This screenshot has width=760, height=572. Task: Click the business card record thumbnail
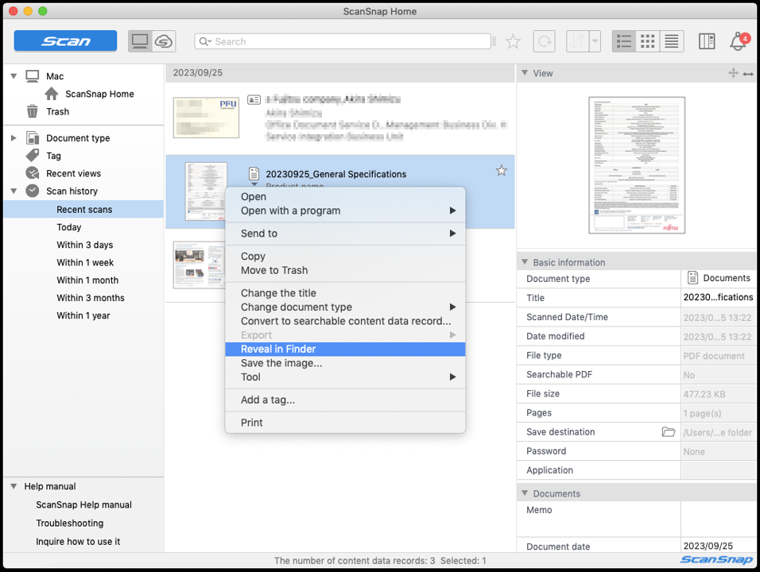coord(206,118)
